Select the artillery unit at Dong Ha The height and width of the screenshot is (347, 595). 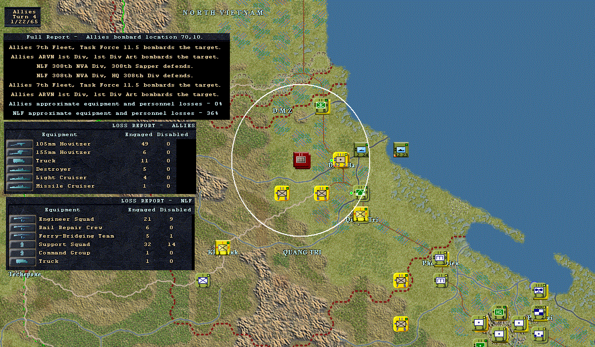click(341, 160)
